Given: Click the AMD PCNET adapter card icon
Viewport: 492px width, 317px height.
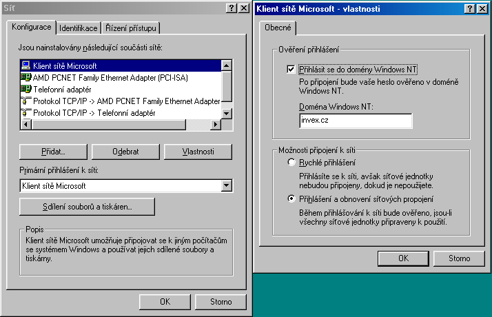Looking at the screenshot, I should (25, 77).
